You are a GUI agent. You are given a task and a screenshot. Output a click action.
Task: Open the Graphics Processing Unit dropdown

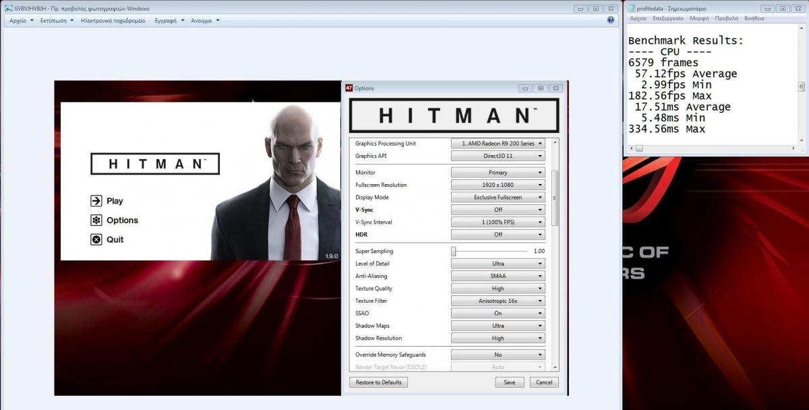tap(498, 144)
